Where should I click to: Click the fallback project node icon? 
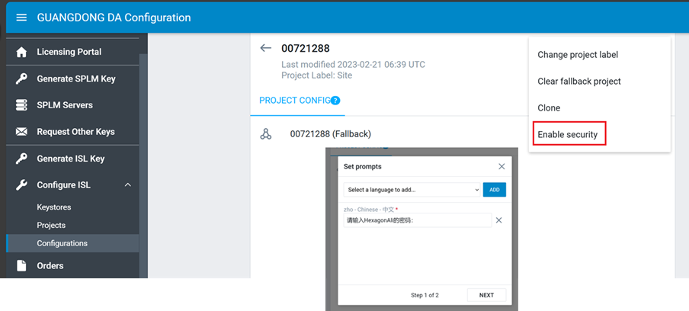[266, 134]
